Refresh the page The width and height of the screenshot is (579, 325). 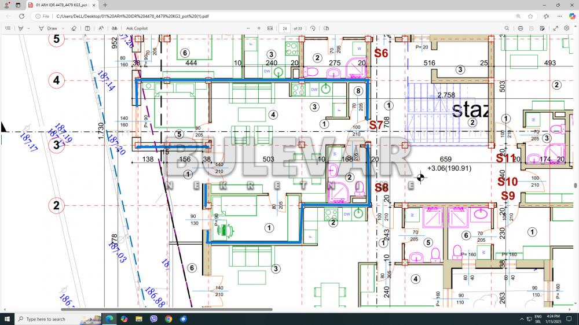pyautogui.click(x=21, y=16)
